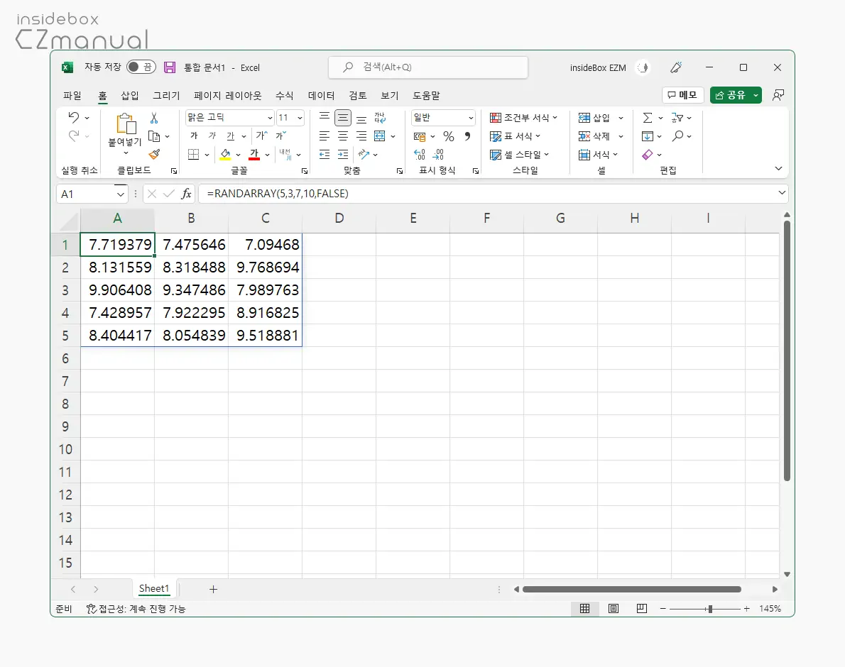Select the Format Painter brush
Image resolution: width=845 pixels, height=667 pixels.
[x=154, y=155]
